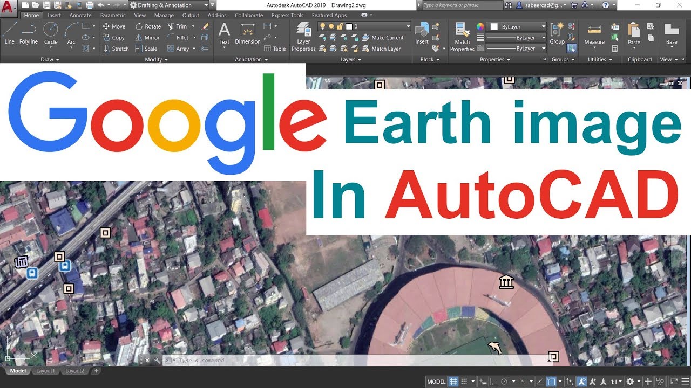
Task: Click the Erase tool icon
Action: 205,26
